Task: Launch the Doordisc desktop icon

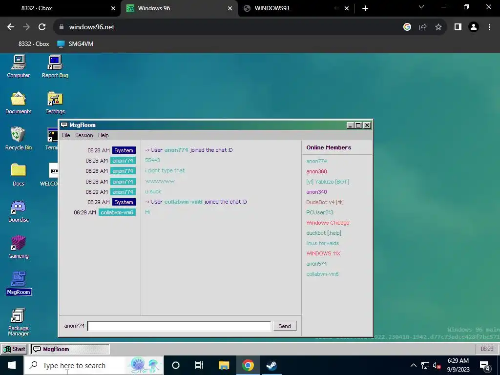Action: (x=19, y=211)
